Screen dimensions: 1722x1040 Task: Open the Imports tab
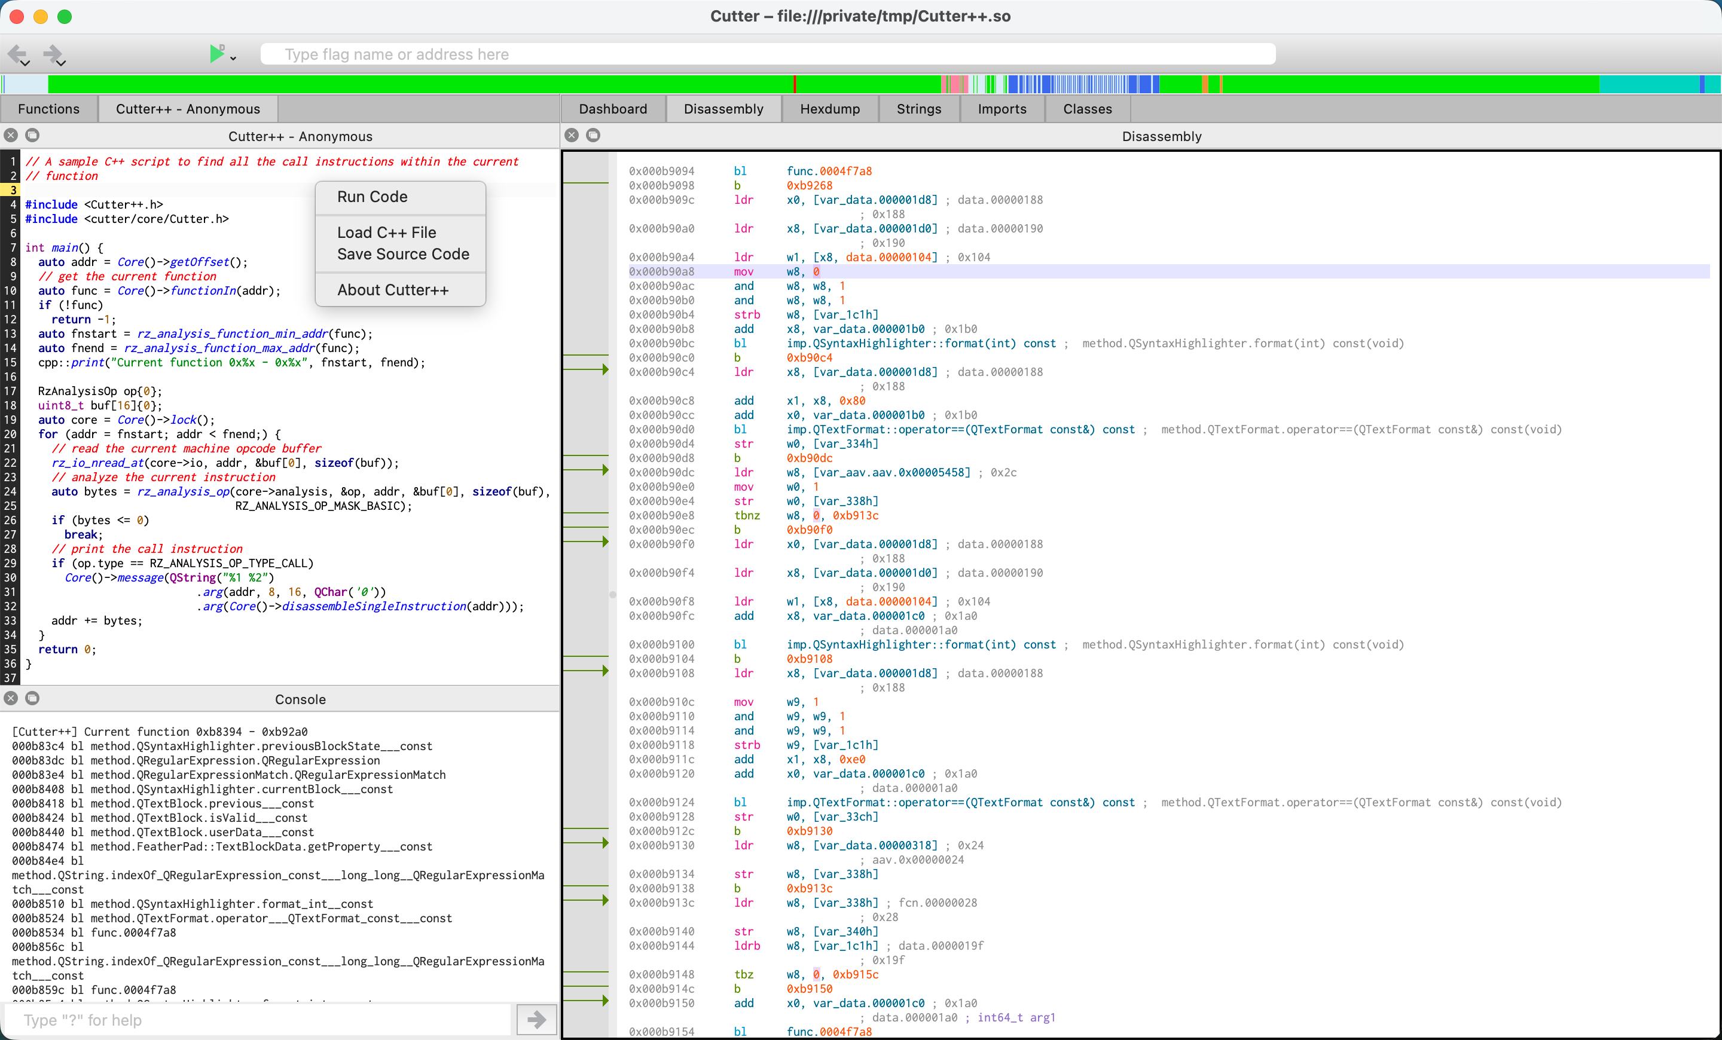1002,109
